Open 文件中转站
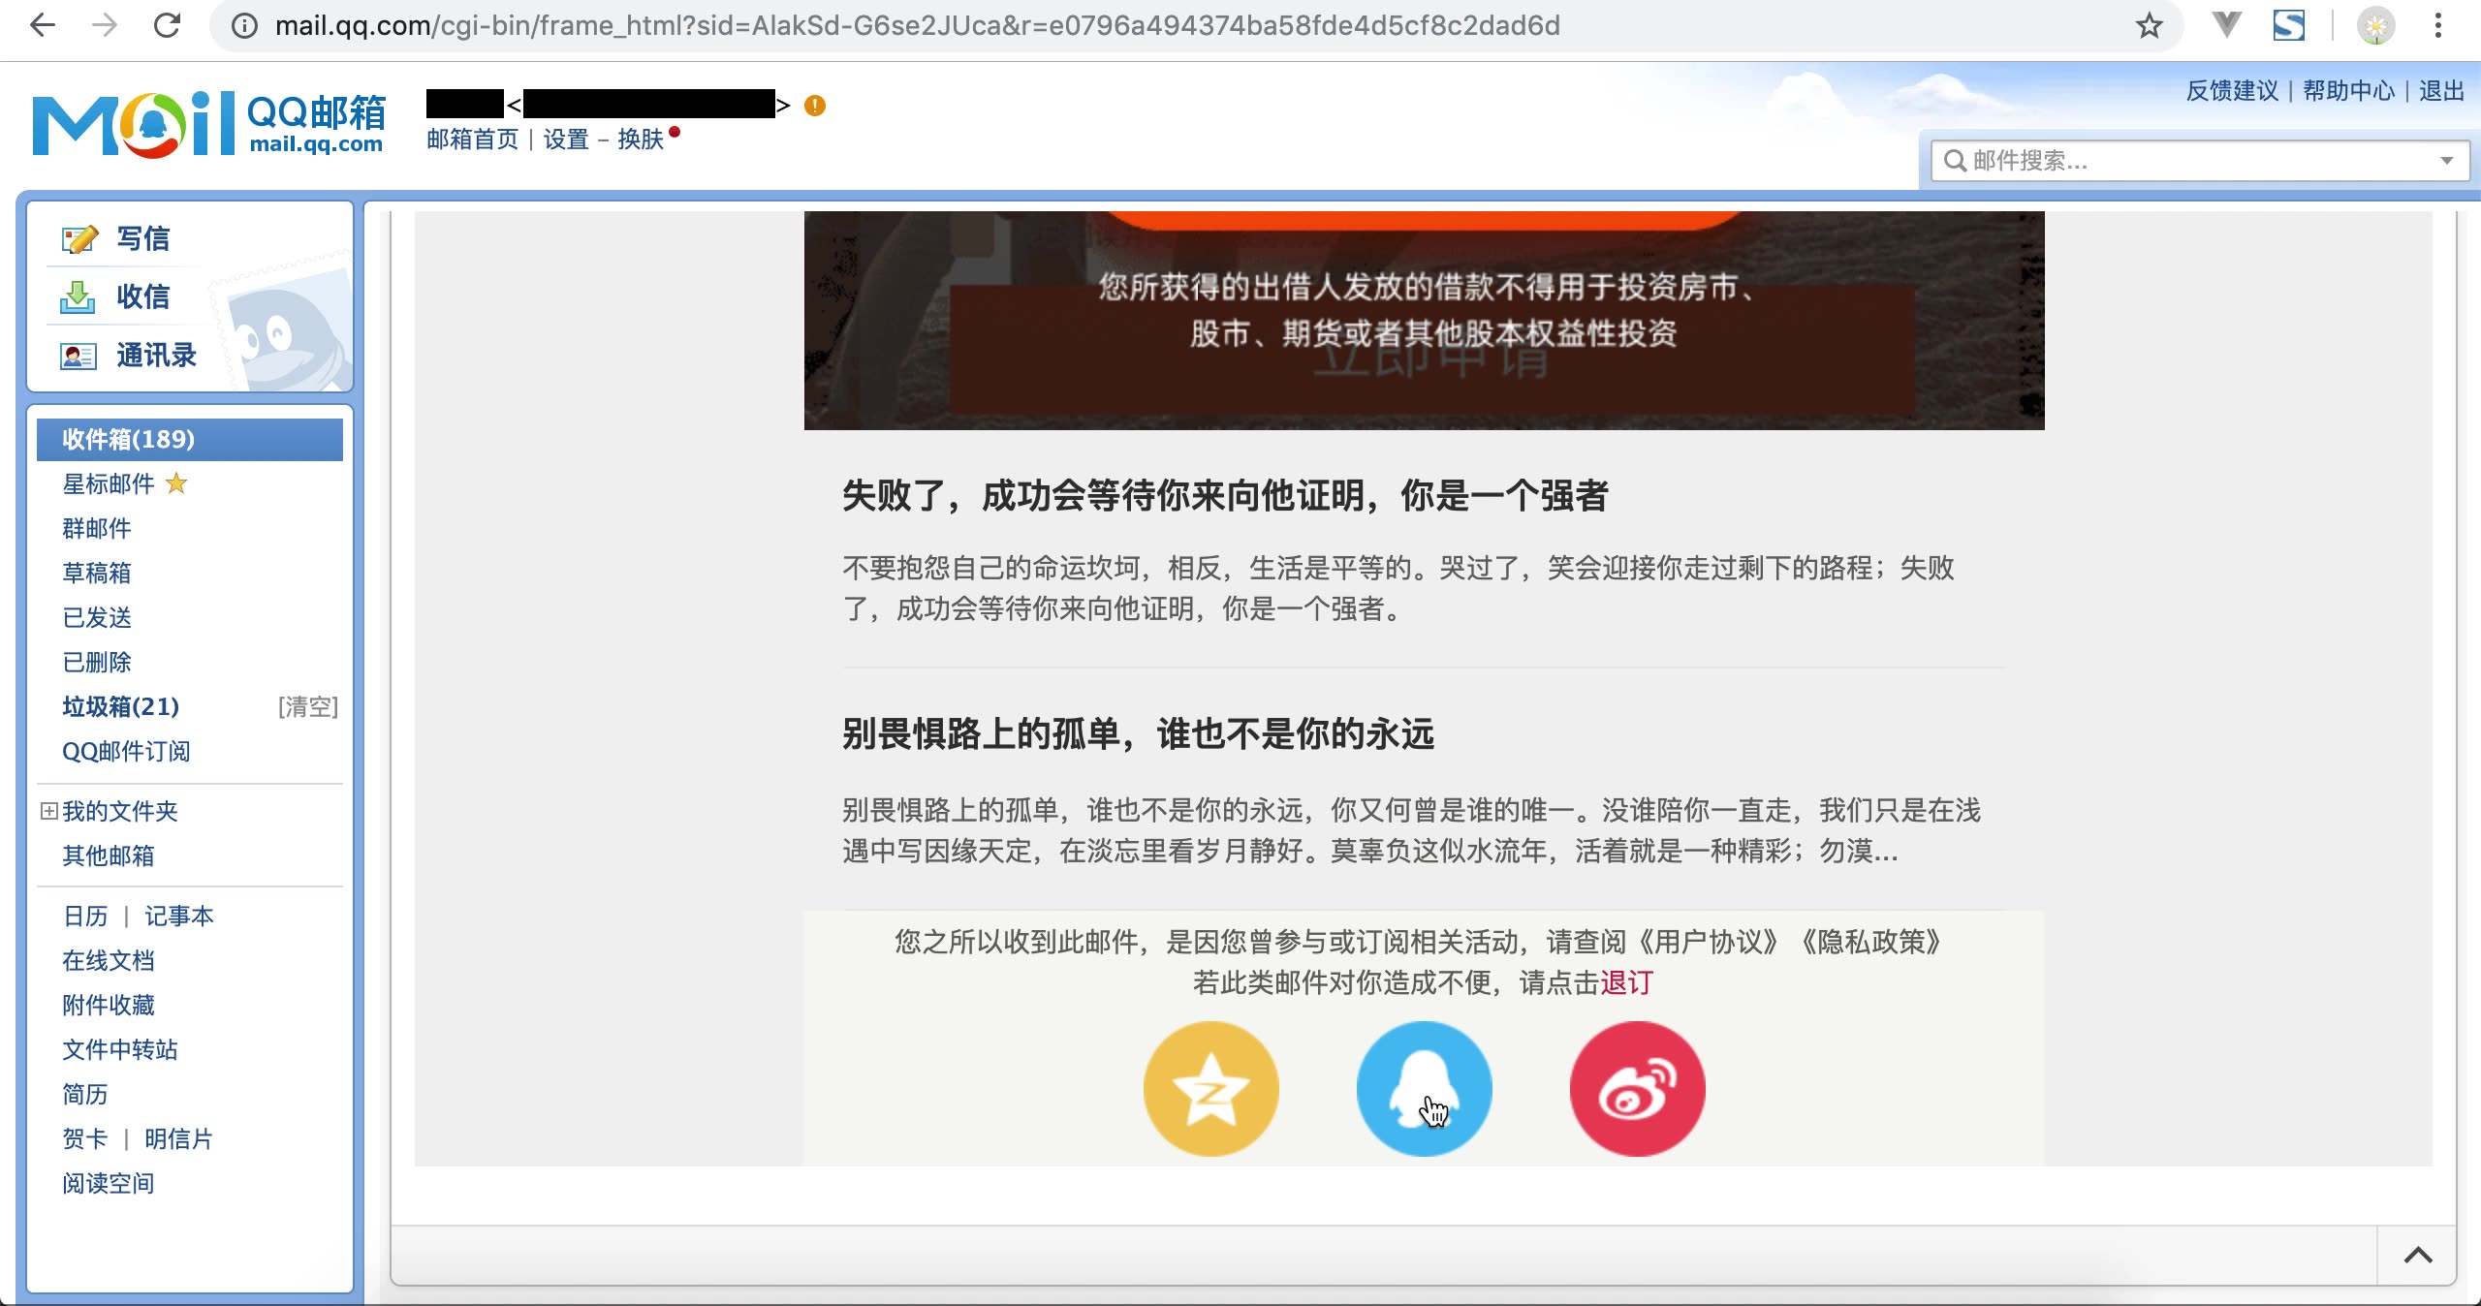The width and height of the screenshot is (2481, 1306). (120, 1049)
